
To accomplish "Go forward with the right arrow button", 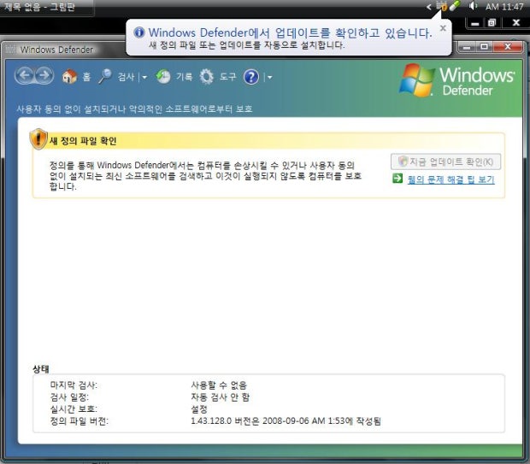I will [44, 76].
